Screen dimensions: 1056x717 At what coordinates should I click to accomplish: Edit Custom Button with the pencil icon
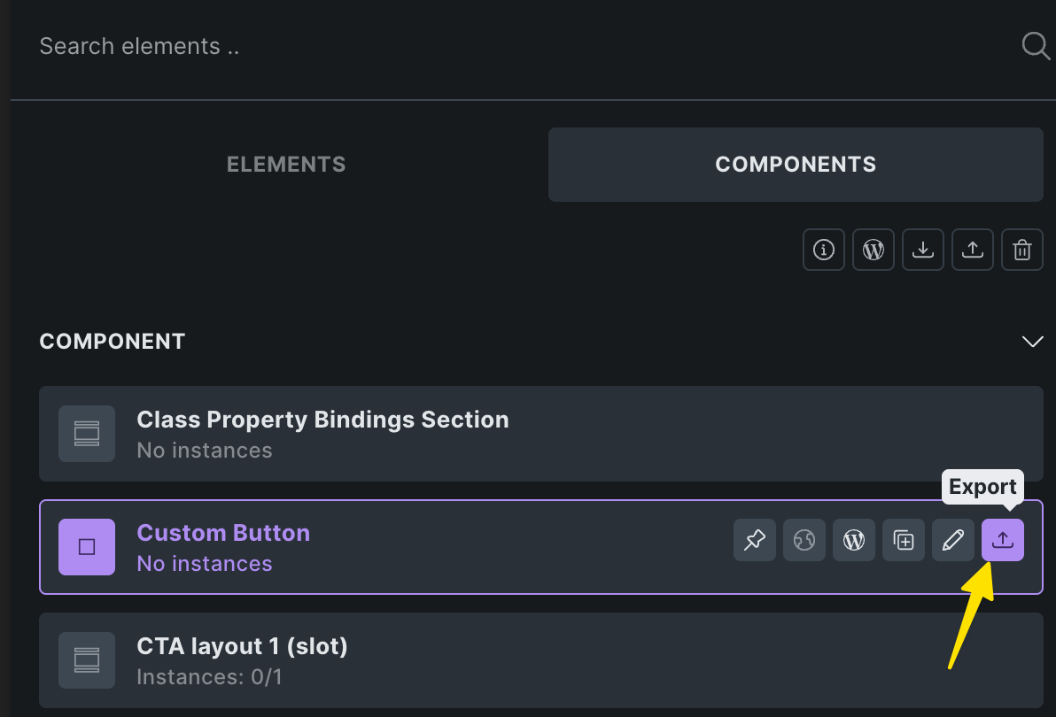(953, 540)
